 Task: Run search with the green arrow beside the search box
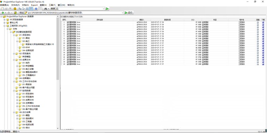[x=107, y=9]
